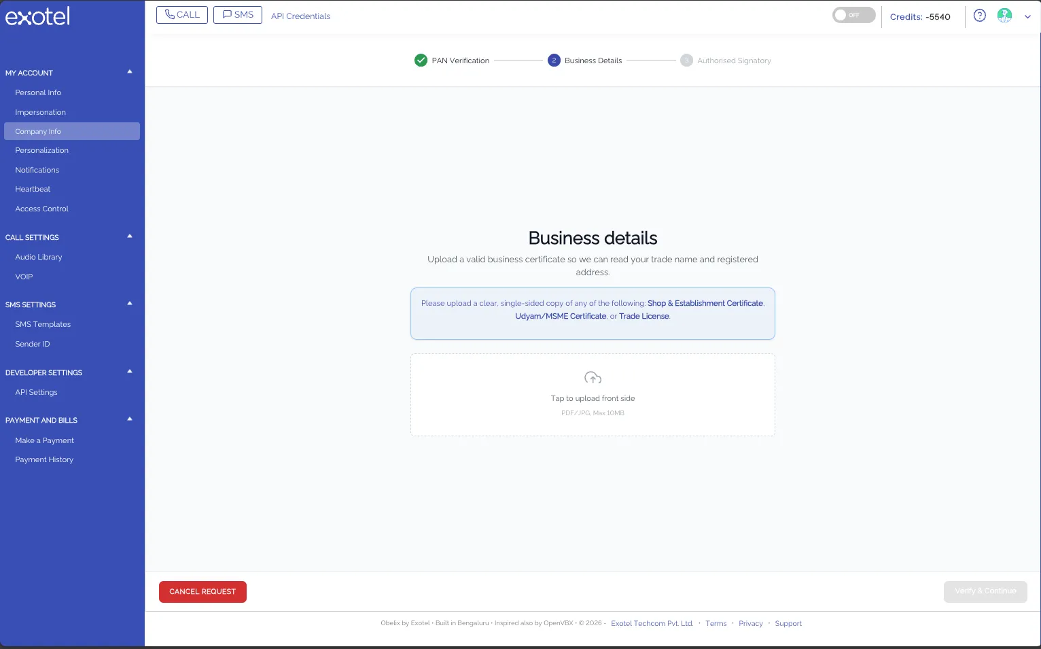Open the Privacy link
This screenshot has height=649, width=1041.
click(750, 623)
